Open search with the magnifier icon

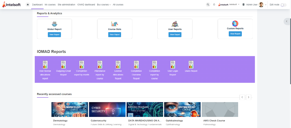pos(208,5)
